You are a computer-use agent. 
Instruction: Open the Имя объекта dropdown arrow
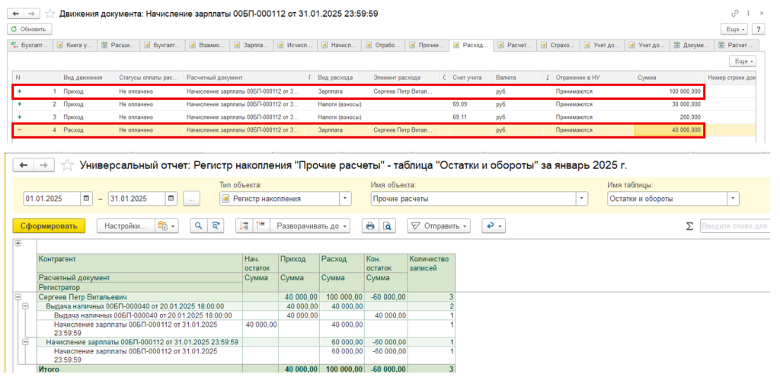click(581, 199)
